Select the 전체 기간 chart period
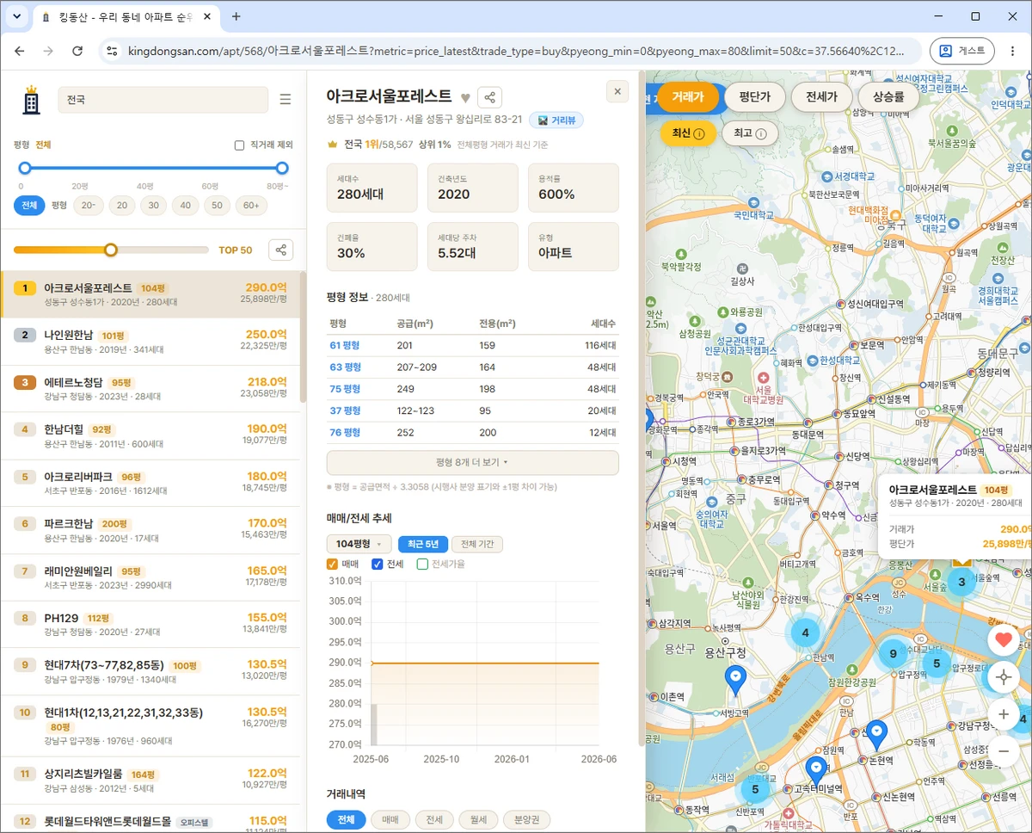 477,544
